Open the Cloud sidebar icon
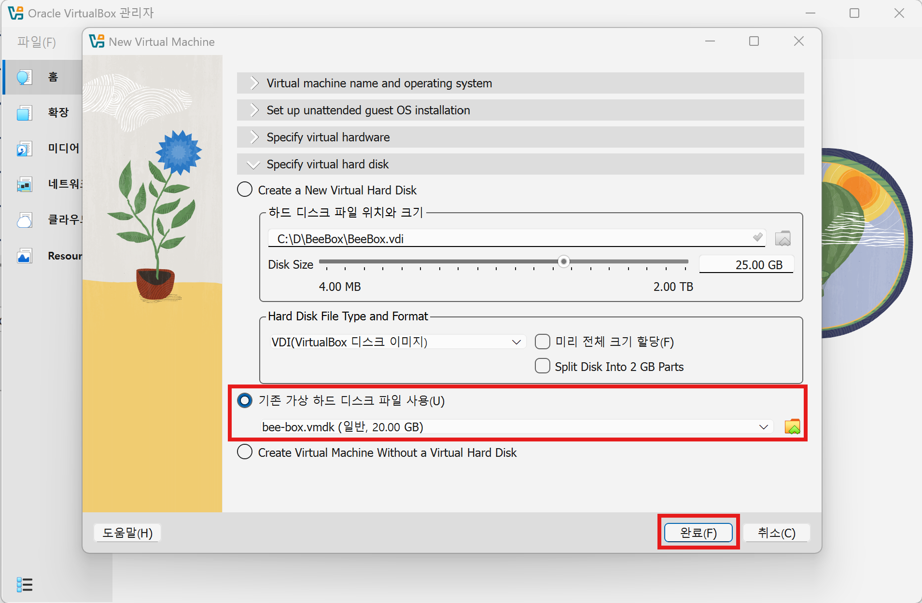922x603 pixels. (x=24, y=220)
